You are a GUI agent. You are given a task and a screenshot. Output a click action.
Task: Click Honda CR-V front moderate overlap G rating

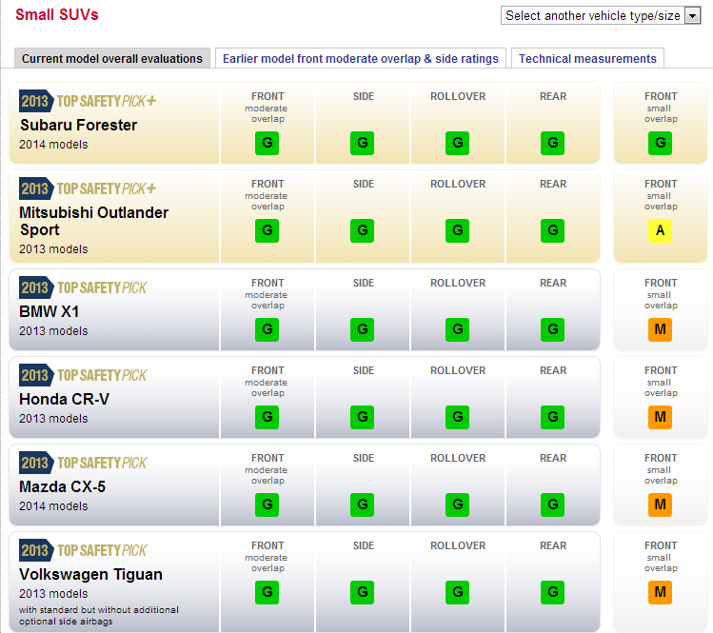click(x=267, y=417)
